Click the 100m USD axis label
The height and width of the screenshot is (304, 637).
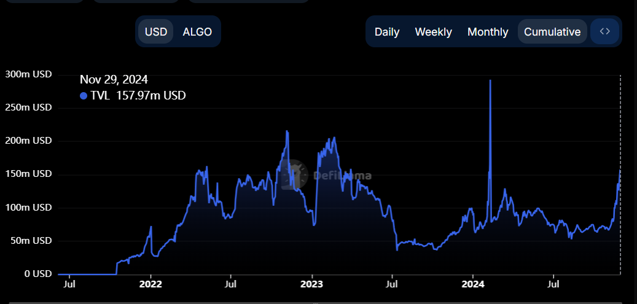pos(28,208)
